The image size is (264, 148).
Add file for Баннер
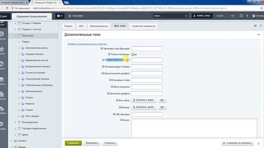click(144, 107)
